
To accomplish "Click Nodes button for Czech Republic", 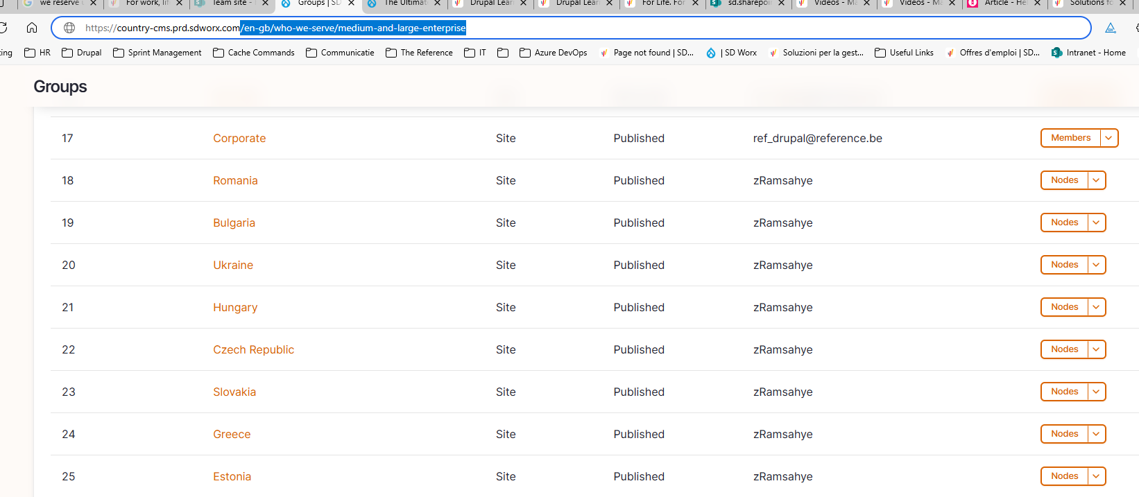I will [1064, 349].
